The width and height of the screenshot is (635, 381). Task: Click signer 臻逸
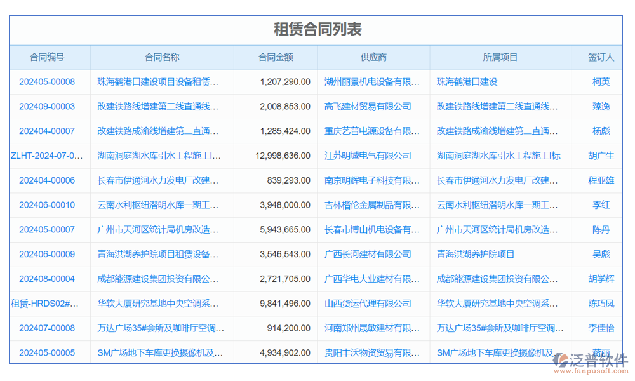[601, 107]
